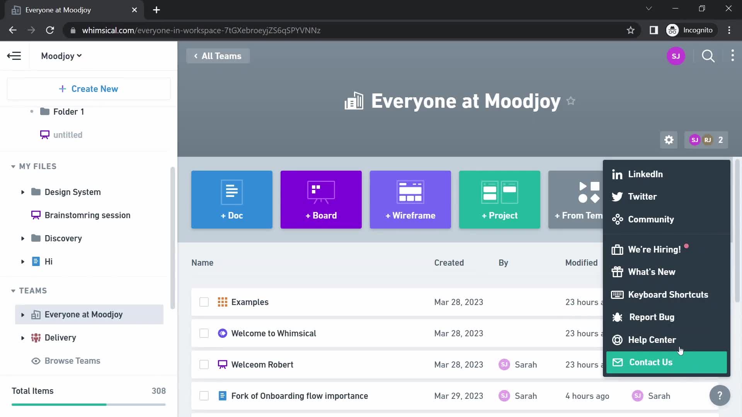Toggle checkbox next to Examples file
This screenshot has width=742, height=417.
tap(205, 302)
